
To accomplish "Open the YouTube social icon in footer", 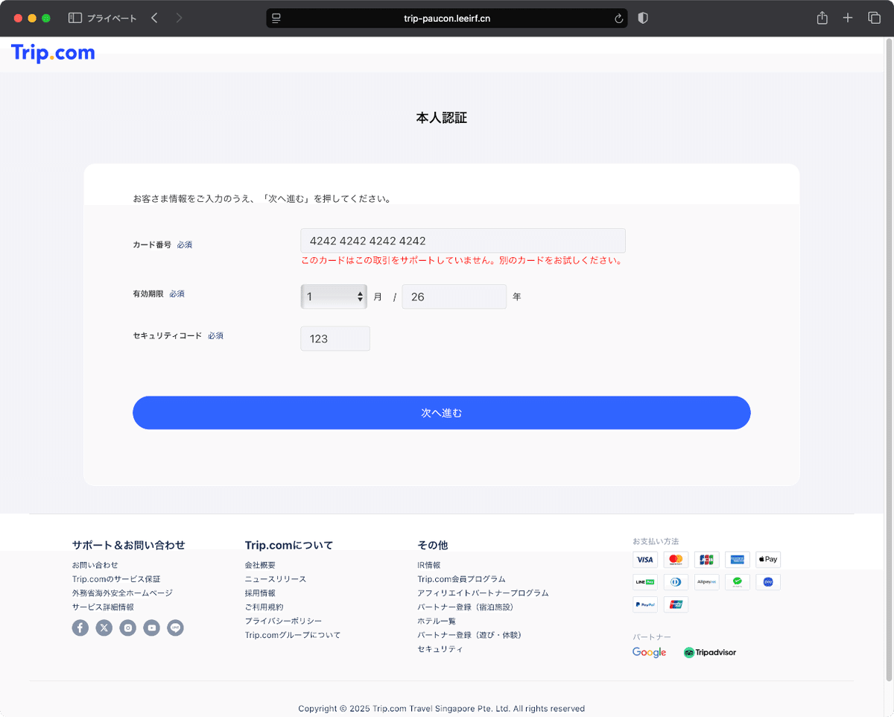I will click(152, 628).
